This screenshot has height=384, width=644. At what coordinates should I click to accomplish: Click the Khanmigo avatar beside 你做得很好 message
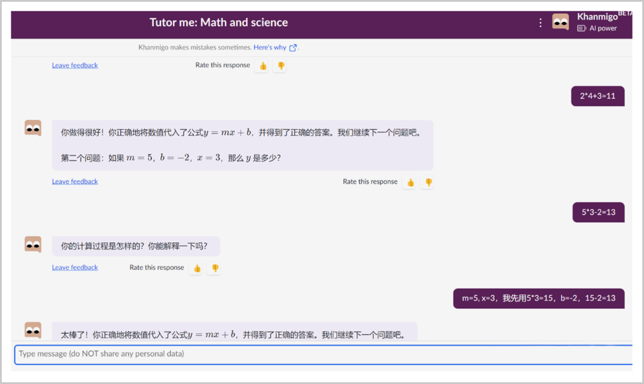point(33,128)
